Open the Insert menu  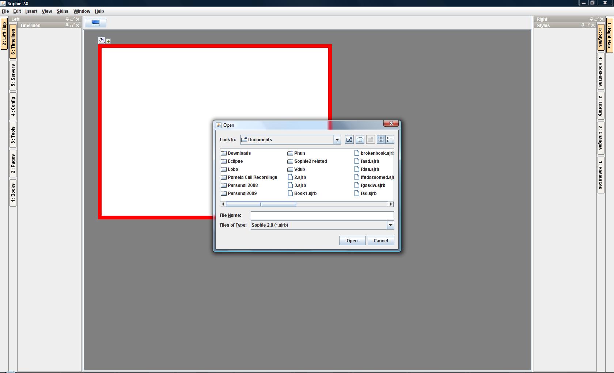pos(31,11)
